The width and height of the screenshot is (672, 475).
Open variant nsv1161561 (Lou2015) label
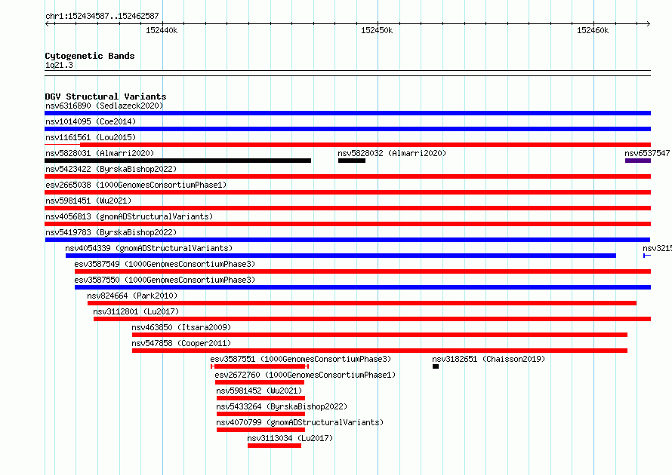(x=91, y=137)
